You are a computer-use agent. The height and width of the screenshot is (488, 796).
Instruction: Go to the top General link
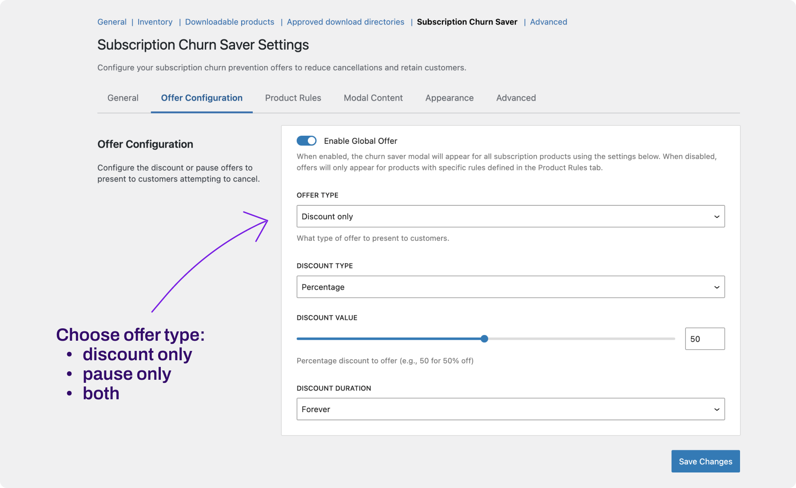tap(112, 22)
